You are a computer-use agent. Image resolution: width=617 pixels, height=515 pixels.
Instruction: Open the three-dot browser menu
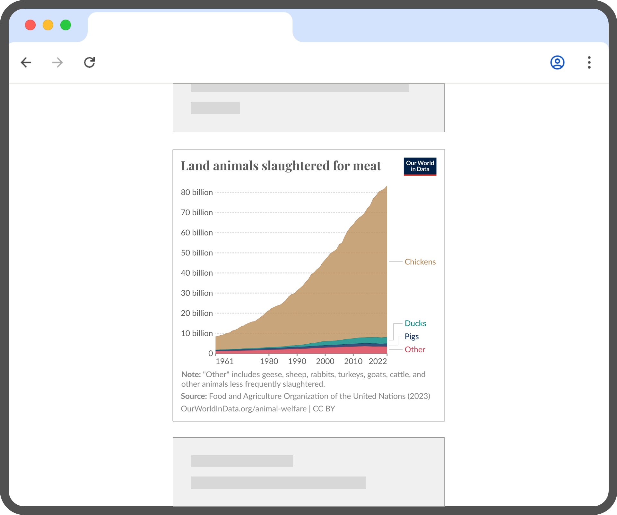(x=589, y=62)
